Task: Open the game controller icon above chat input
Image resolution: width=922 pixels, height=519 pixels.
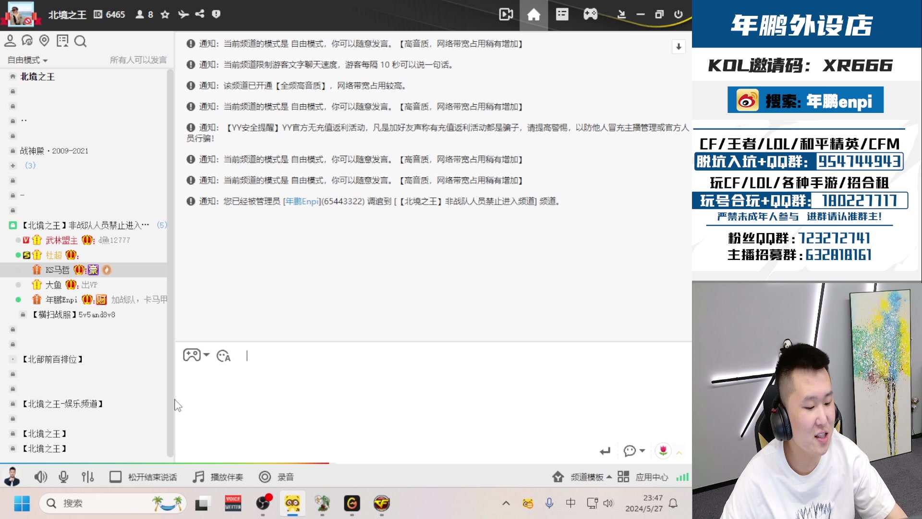Action: (193, 356)
